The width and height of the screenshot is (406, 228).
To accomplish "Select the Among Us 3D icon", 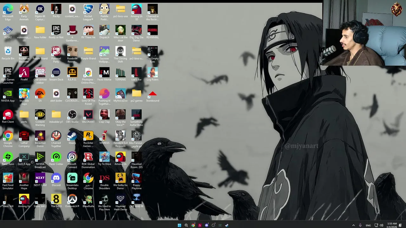I will (136, 13).
